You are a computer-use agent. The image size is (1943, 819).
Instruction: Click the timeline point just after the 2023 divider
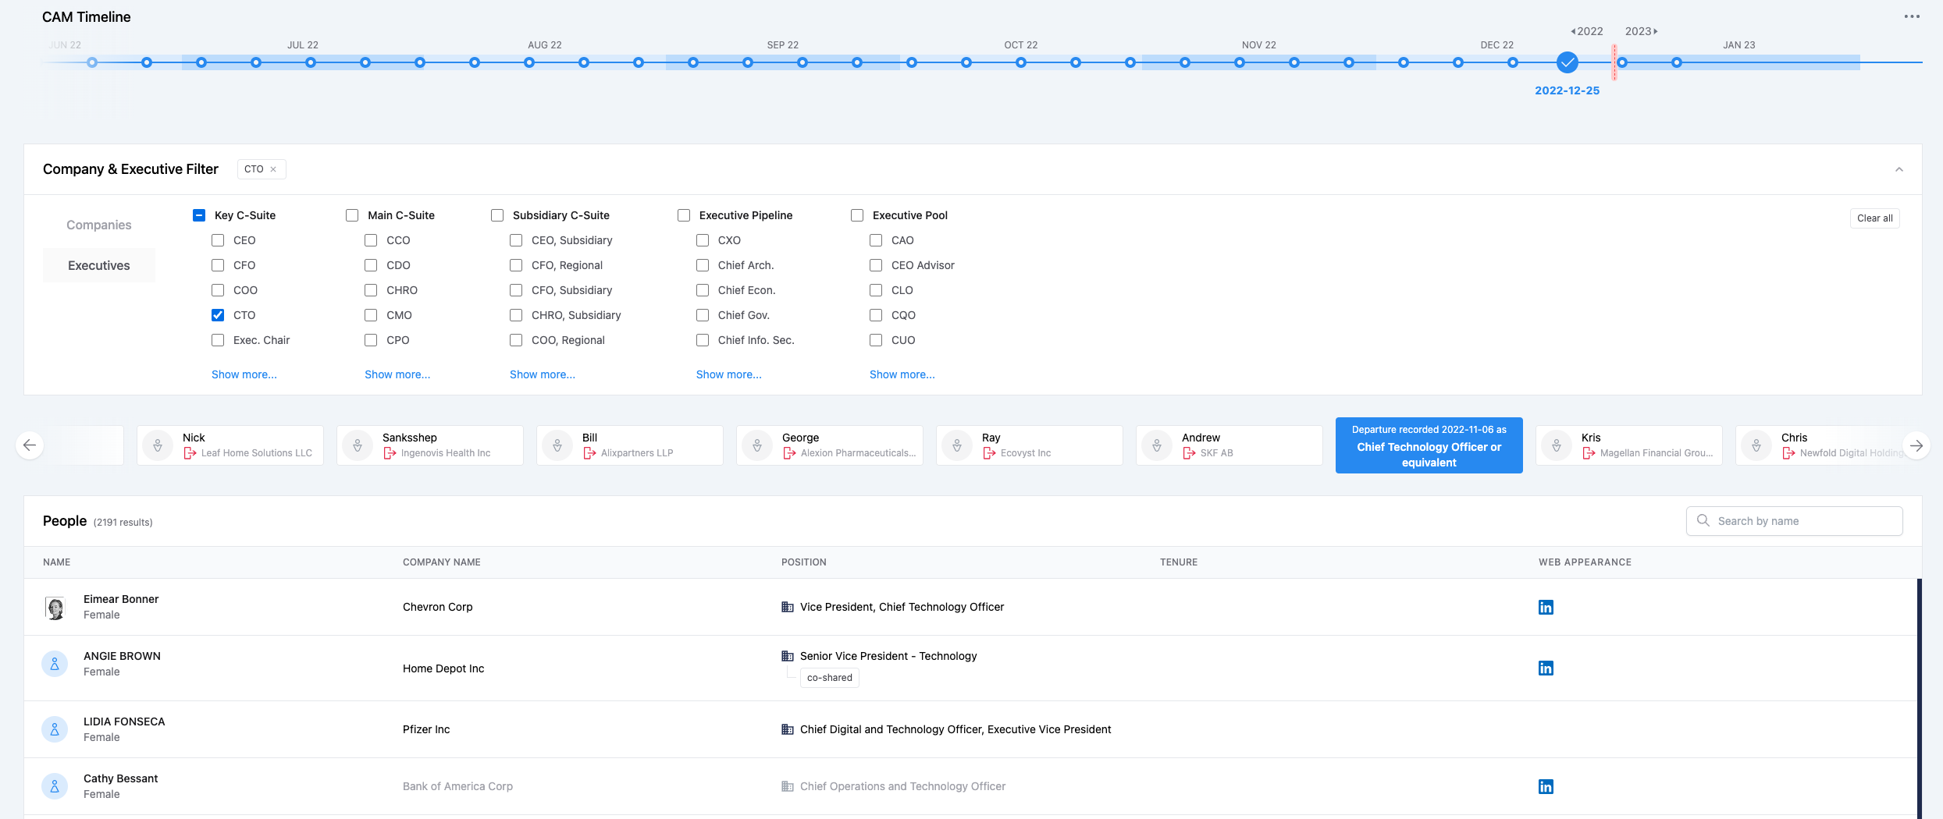coord(1622,62)
